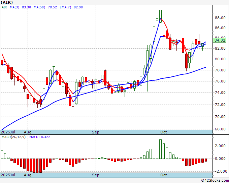Click the current price tag 84.02
This screenshot has height=183, width=229.
click(220, 40)
